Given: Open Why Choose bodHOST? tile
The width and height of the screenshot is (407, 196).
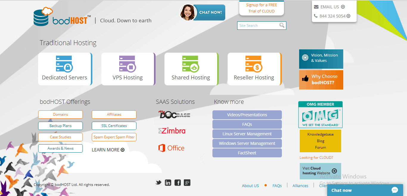Looking at the screenshot, I should [321, 80].
